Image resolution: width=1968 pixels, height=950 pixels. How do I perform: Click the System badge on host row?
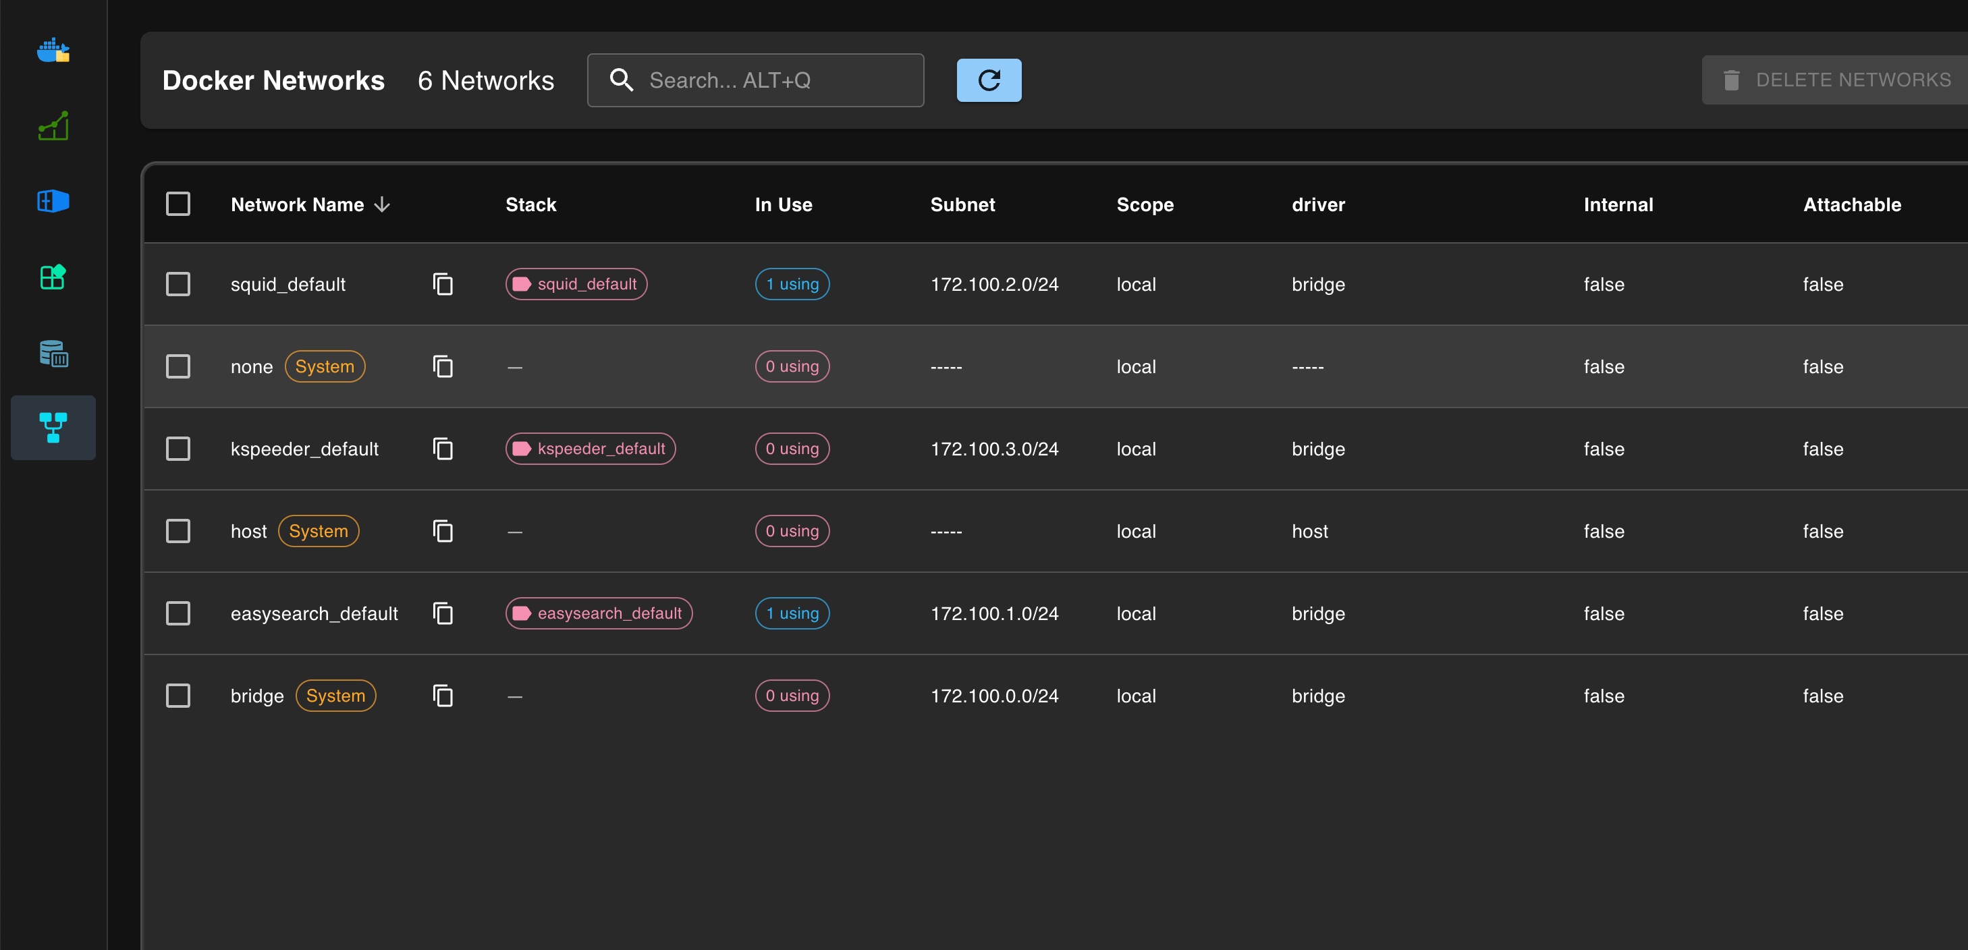click(319, 532)
